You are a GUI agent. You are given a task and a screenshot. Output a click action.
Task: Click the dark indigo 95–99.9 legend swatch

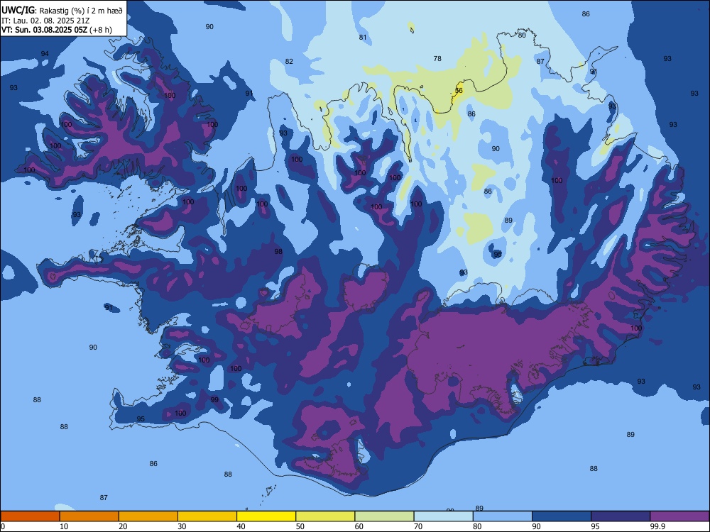point(621,516)
